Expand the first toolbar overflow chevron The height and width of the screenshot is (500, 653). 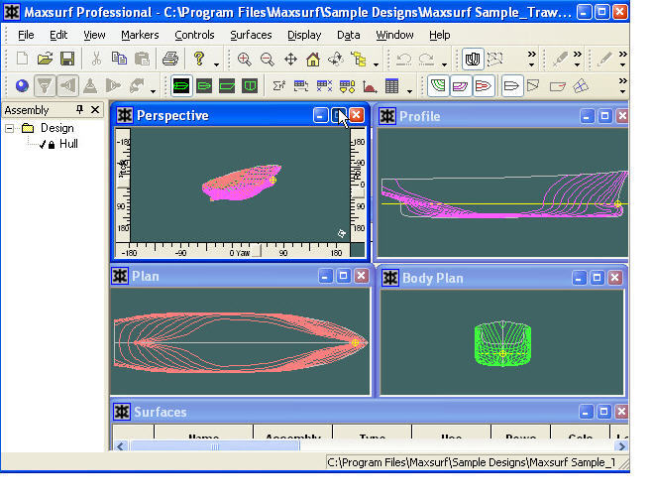[531, 56]
